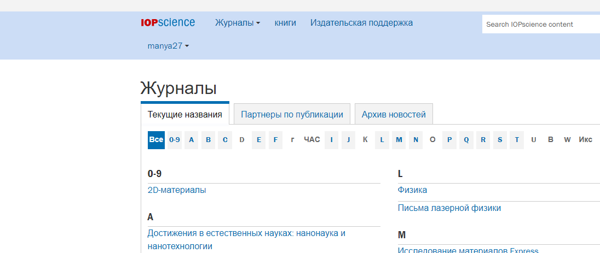Filter journals by letter A
Image resolution: width=600 pixels, height=253 pixels.
[192, 140]
